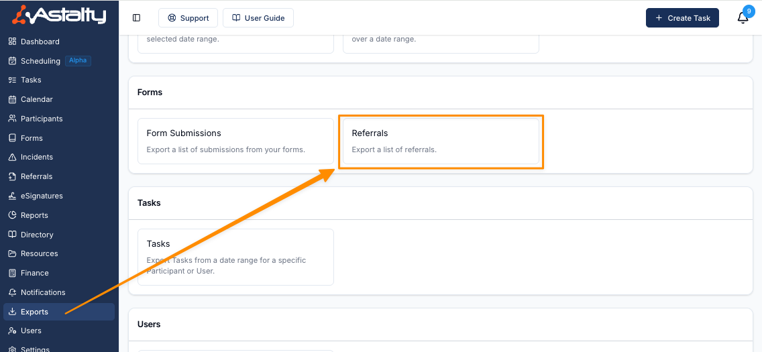Click the eSignatures pen icon
Screen dimensions: 762x352
[x=12, y=196]
